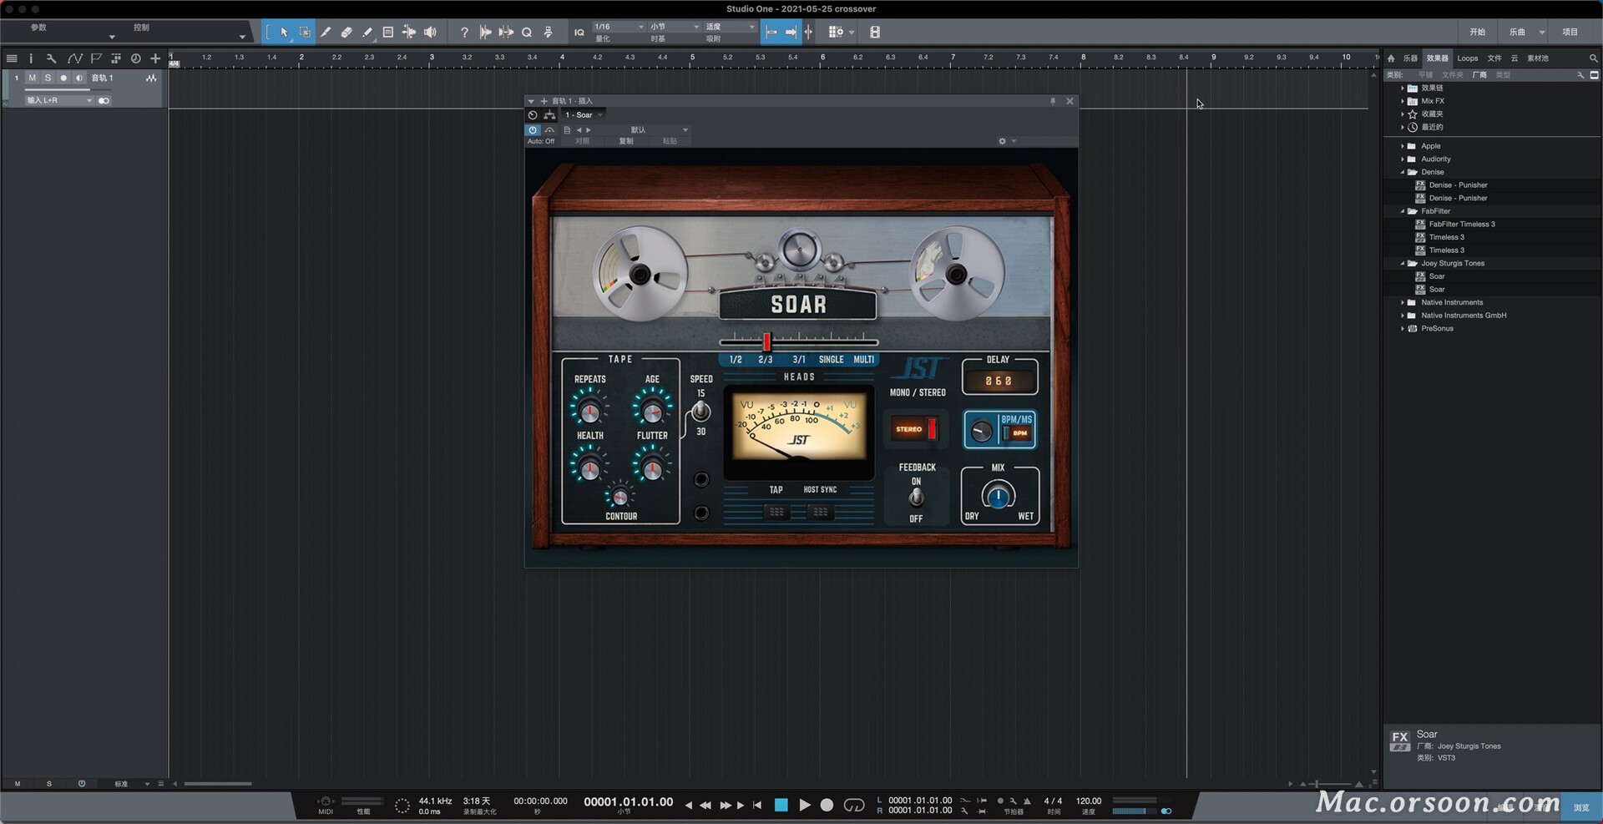Toggle the STEREO switch in Soar plugin
The image size is (1603, 824).
[915, 429]
